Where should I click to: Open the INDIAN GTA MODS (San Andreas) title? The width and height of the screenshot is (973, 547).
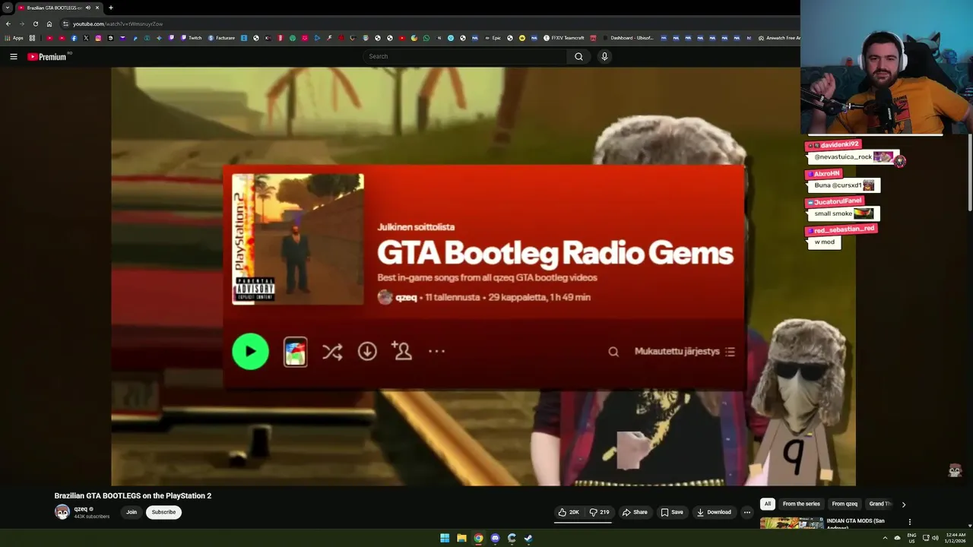[857, 524]
